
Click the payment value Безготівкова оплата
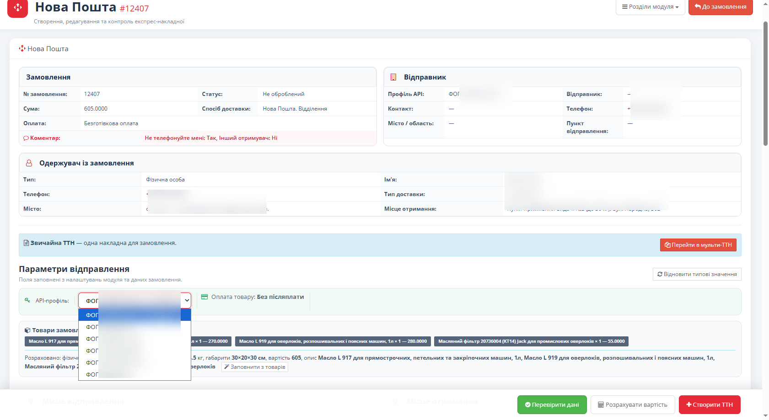[111, 123]
